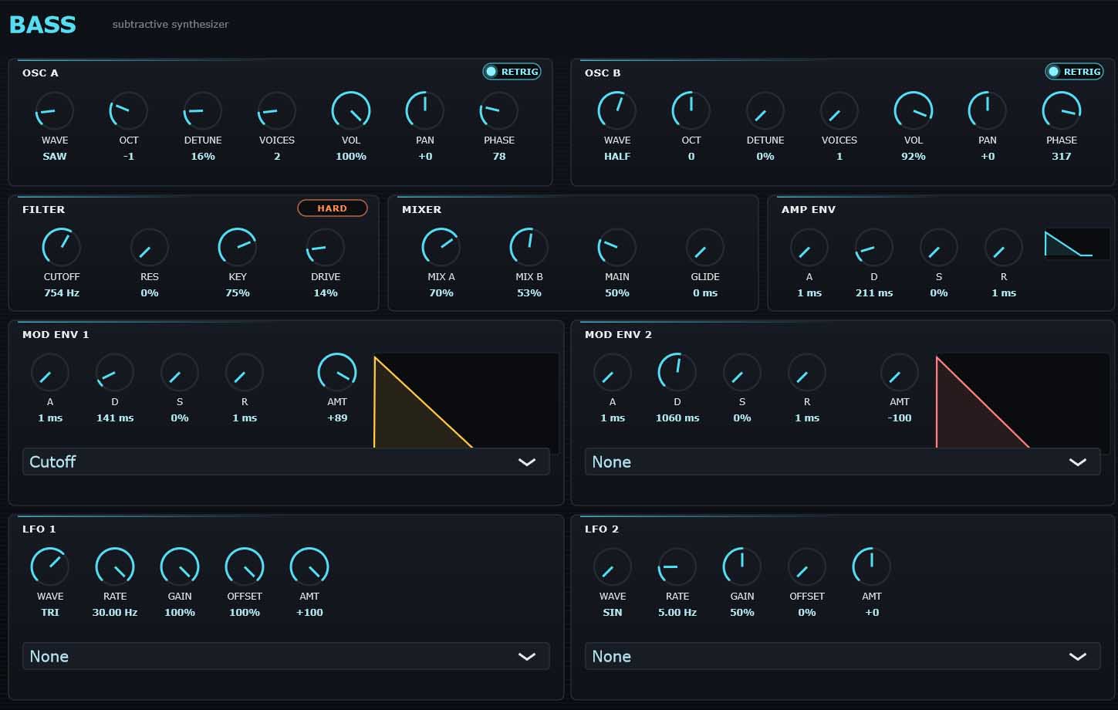Click LFO 2 AMT knob at +0
Image resolution: width=1118 pixels, height=710 pixels.
tap(872, 567)
